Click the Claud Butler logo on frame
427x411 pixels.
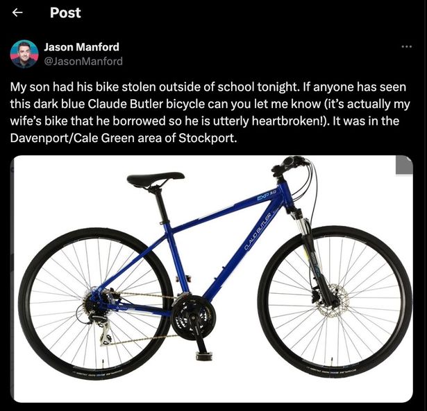tap(258, 231)
